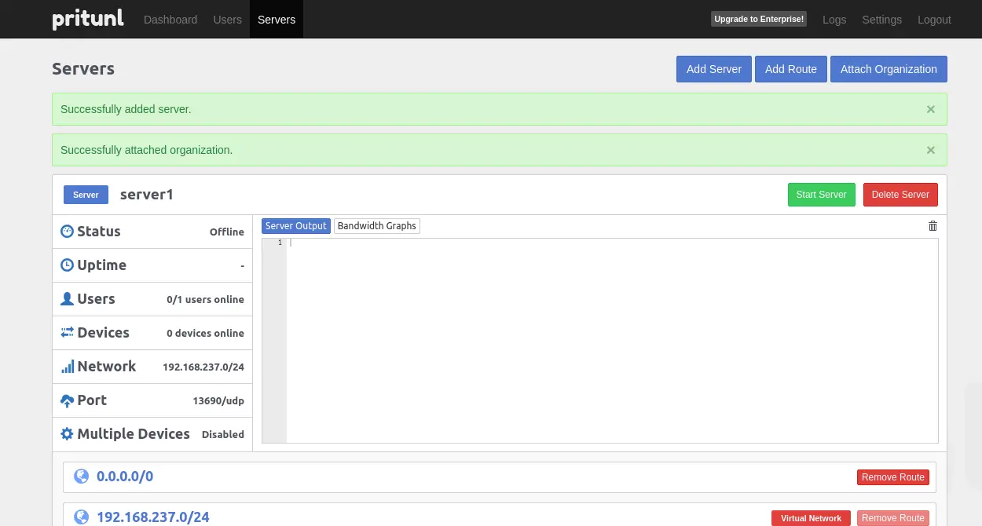Click the Status gauge icon

coord(67,232)
